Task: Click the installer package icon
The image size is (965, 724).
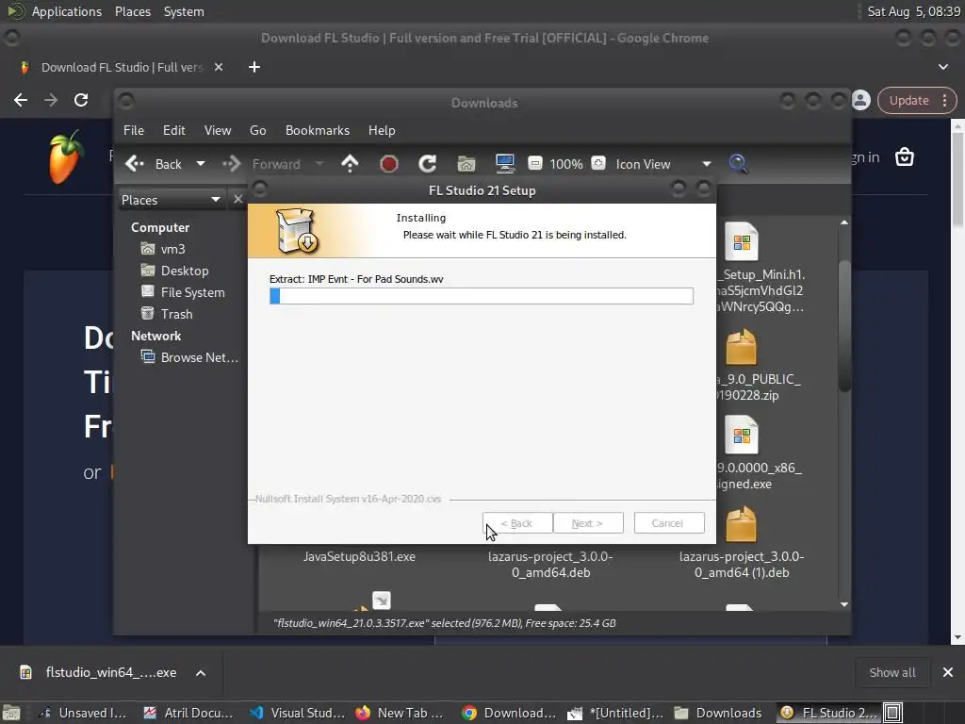Action: click(297, 231)
